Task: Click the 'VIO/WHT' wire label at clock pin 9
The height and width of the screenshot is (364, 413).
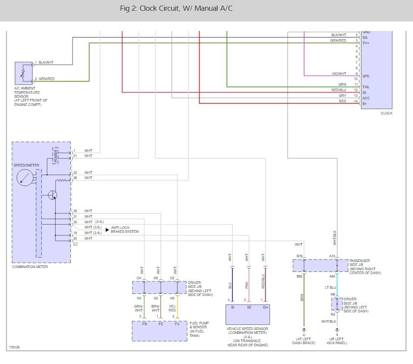Action: point(339,74)
